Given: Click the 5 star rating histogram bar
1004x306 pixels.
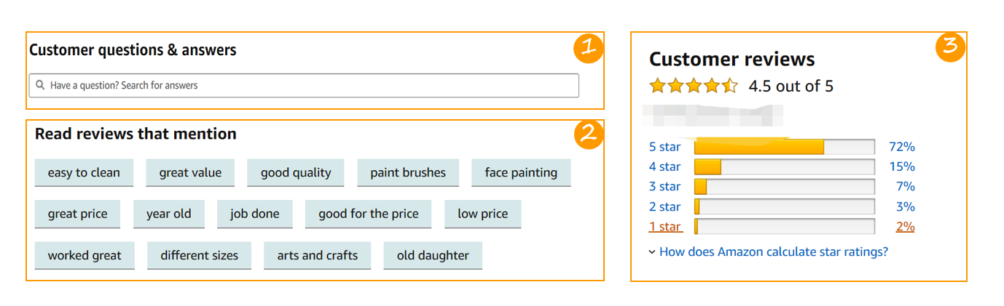Looking at the screenshot, I should coord(784,147).
